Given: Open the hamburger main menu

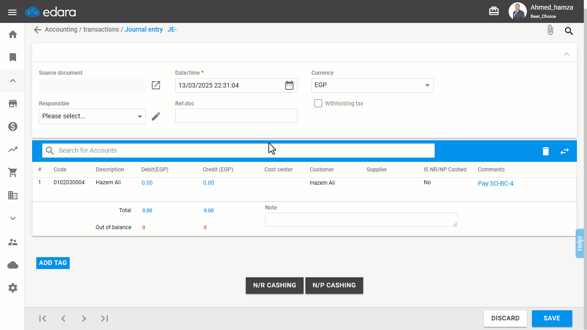Looking at the screenshot, I should tap(12, 12).
